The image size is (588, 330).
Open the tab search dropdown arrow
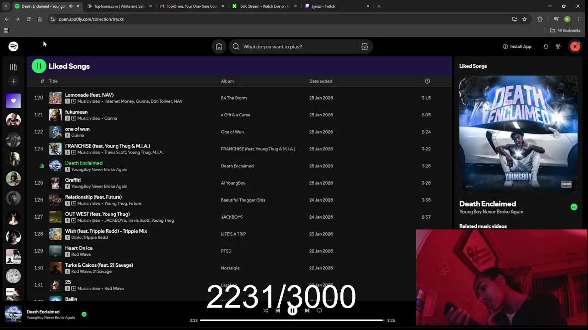click(x=6, y=6)
